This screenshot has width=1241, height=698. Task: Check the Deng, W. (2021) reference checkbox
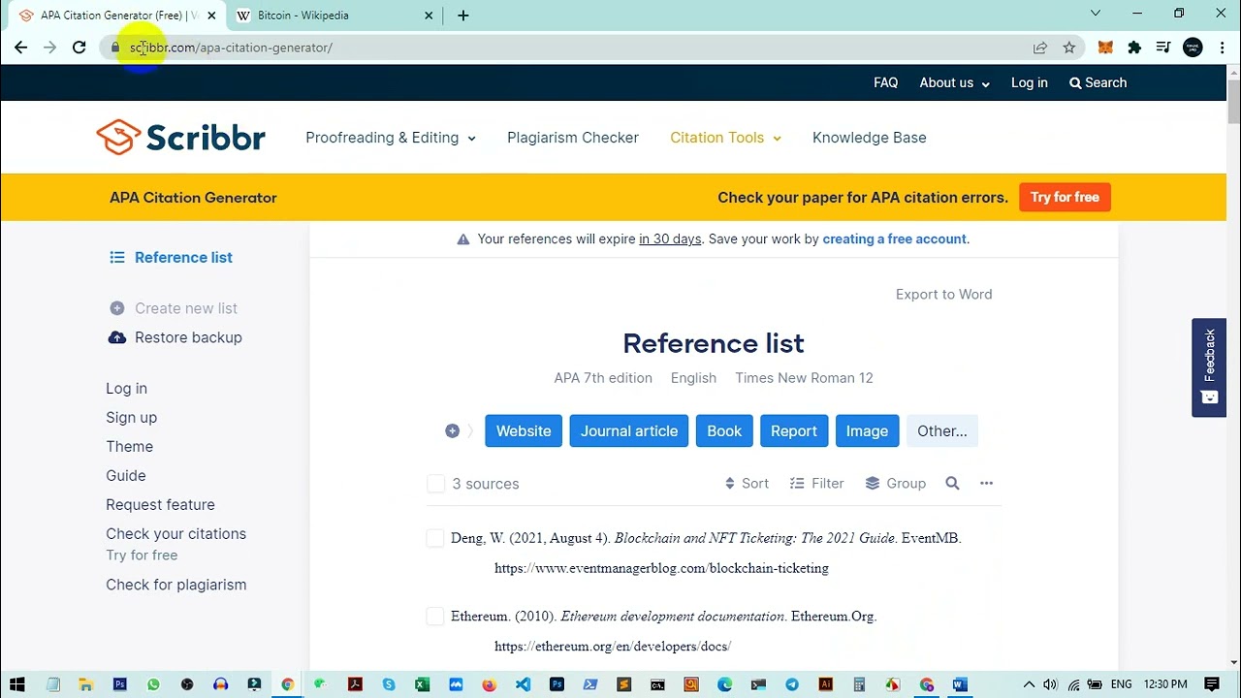point(435,538)
